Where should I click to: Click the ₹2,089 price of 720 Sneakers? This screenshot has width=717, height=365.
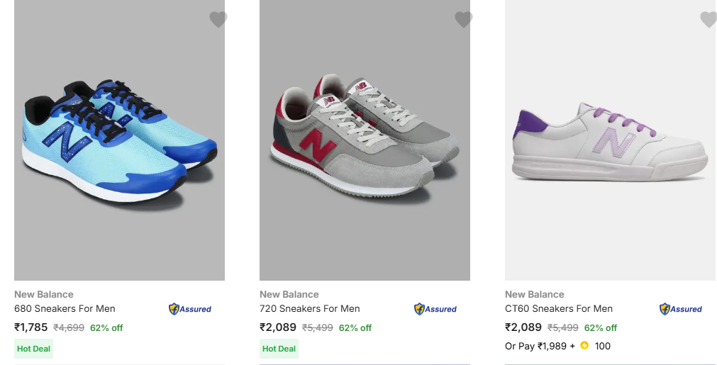277,327
